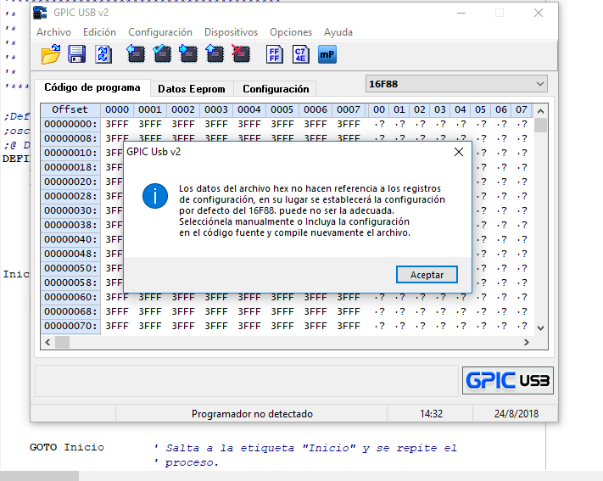Verify the chip (checkmark chip icon)
Viewport: 603px width, 481px height.
click(x=162, y=54)
